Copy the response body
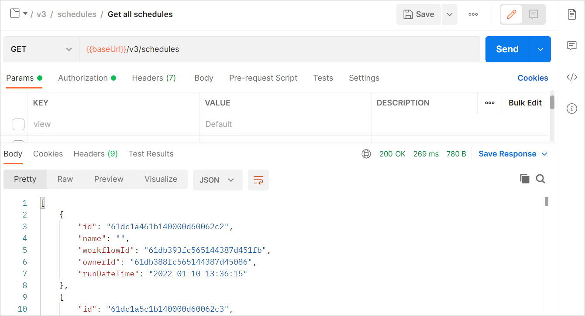This screenshot has height=316, width=585. [x=524, y=179]
